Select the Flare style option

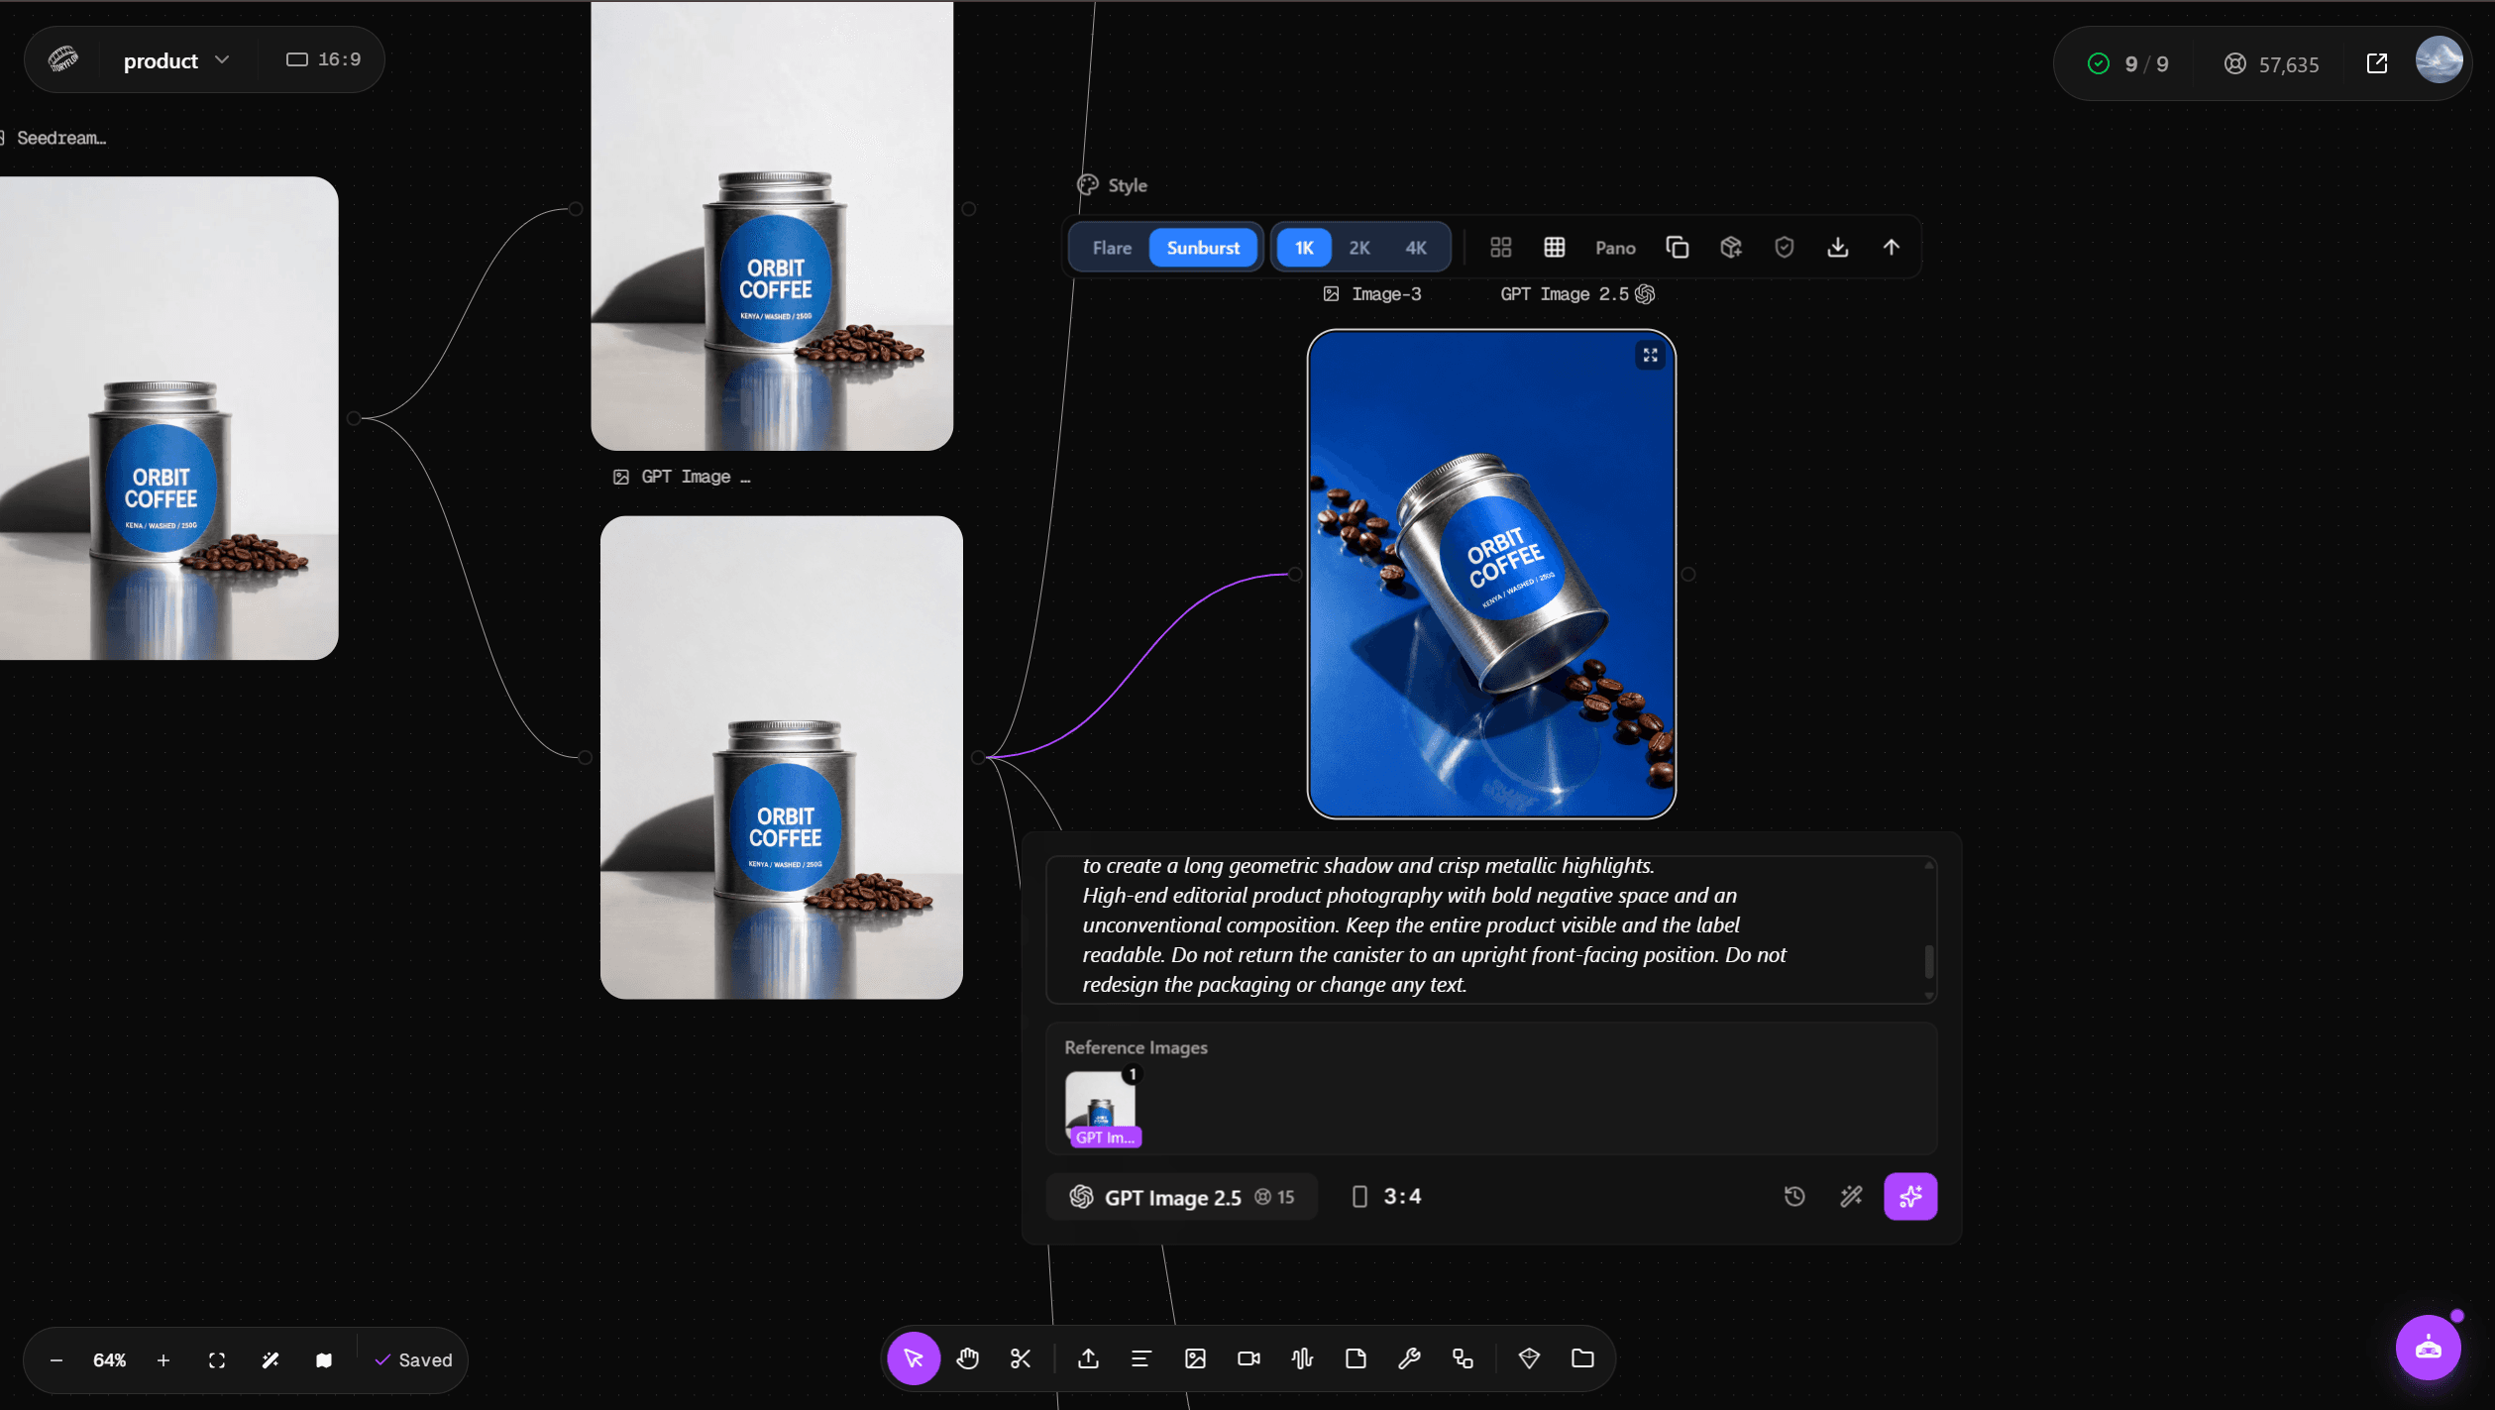1112,248
